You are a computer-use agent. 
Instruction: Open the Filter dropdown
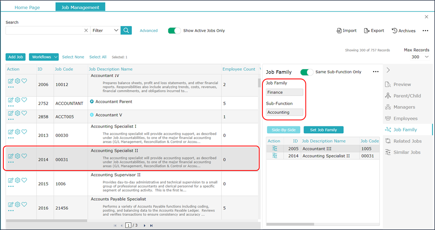pyautogui.click(x=105, y=31)
